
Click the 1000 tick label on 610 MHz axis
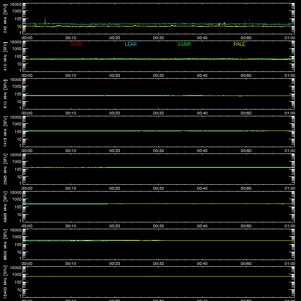17,87
